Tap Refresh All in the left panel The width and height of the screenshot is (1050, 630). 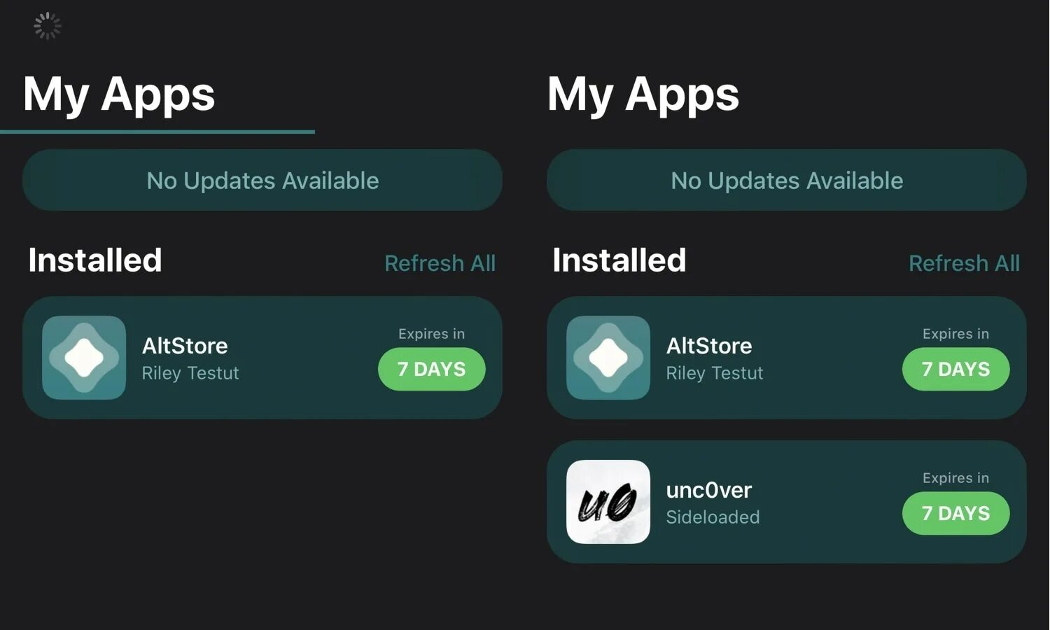pyautogui.click(x=440, y=263)
